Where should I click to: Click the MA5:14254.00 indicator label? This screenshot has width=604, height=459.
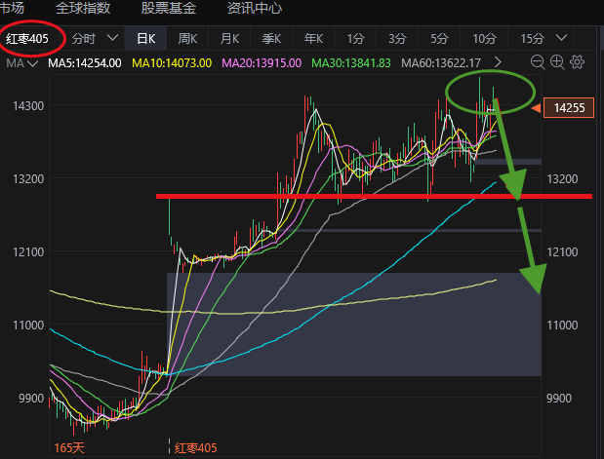pos(85,62)
